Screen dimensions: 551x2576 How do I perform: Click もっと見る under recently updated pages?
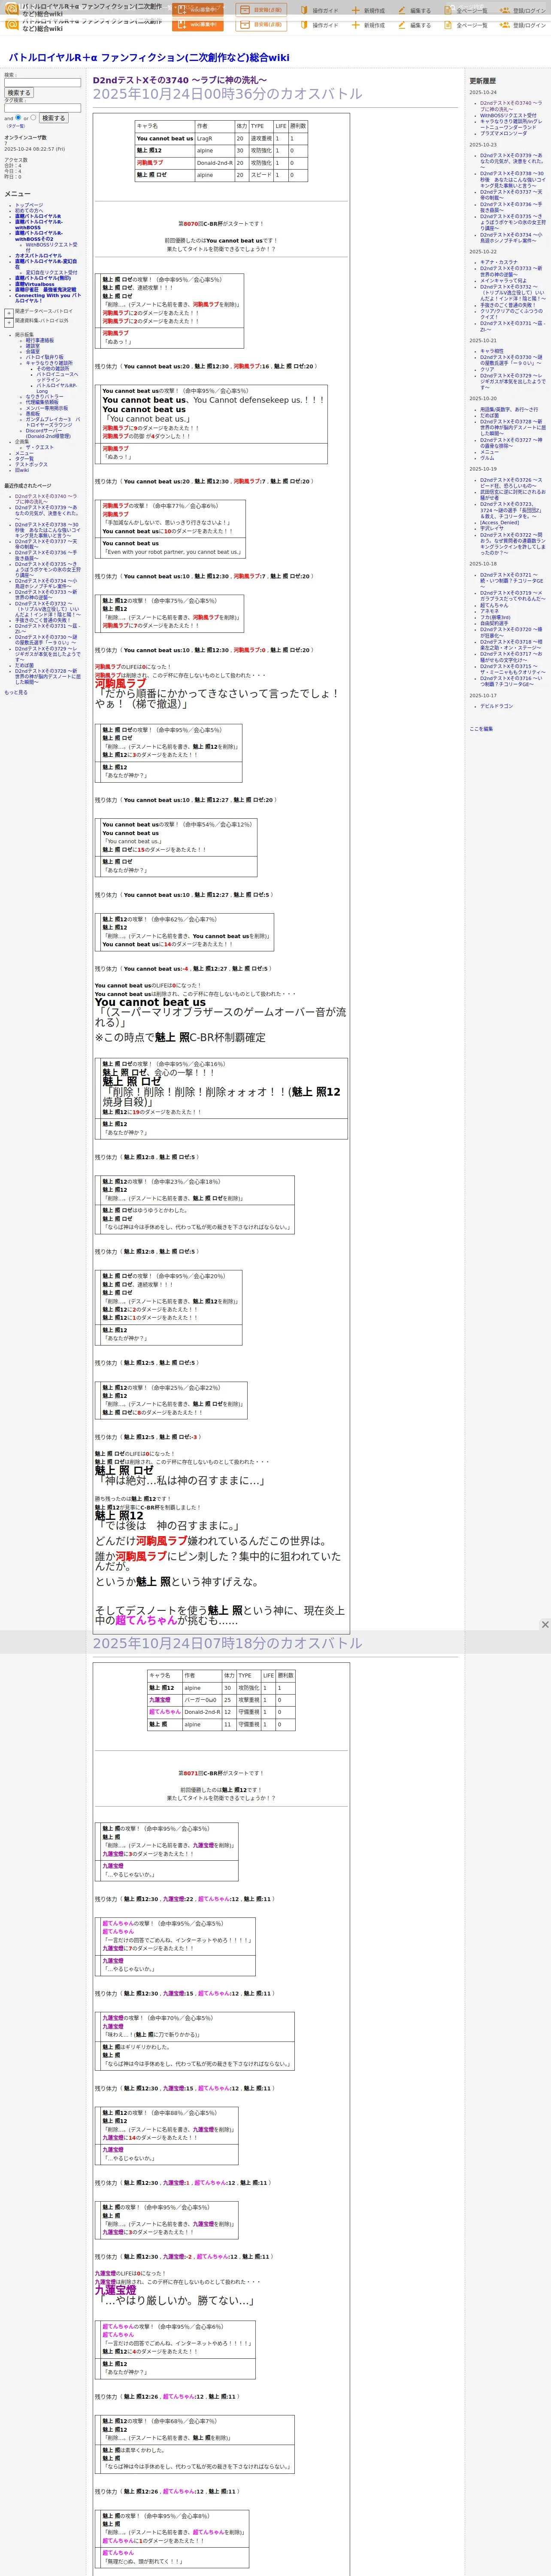16,692
